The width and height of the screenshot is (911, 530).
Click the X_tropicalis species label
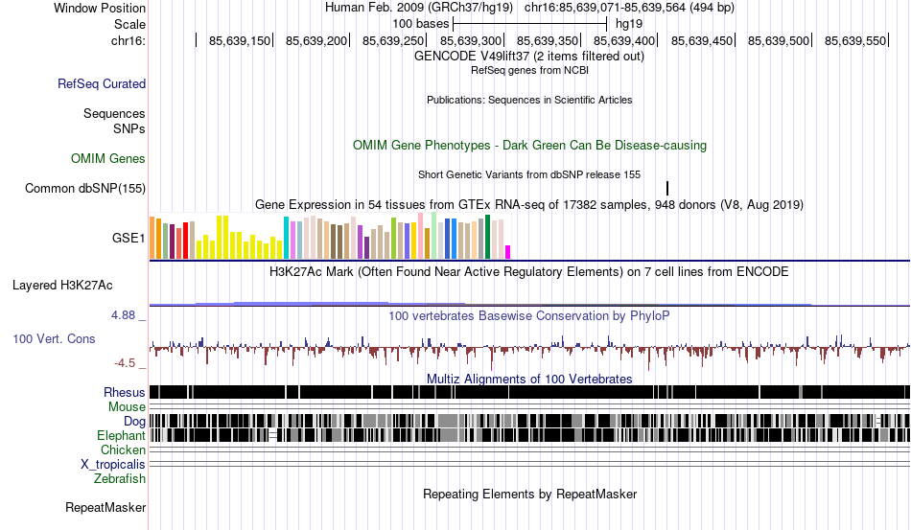(x=113, y=465)
